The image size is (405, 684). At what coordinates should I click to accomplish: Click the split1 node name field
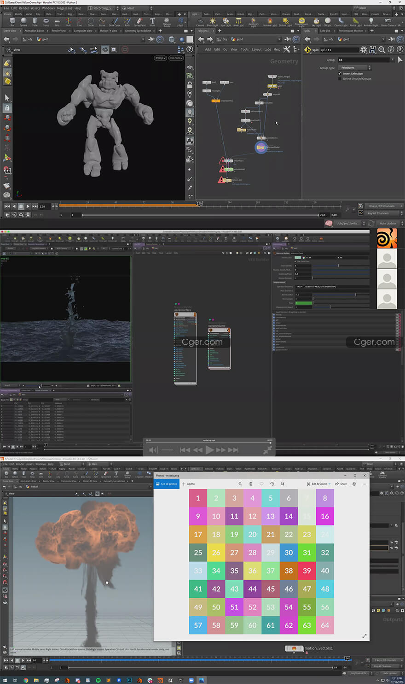tap(339, 50)
